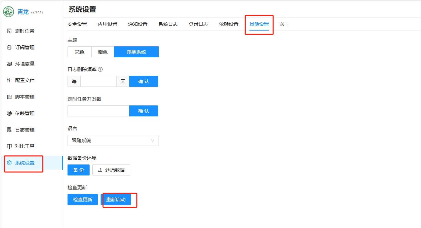
Task: Select the 跟随系统 theme option
Action: [x=136, y=52]
